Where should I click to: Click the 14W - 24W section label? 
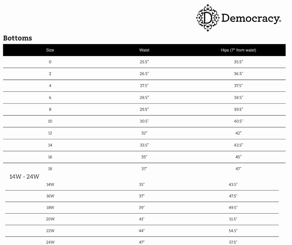25,177
